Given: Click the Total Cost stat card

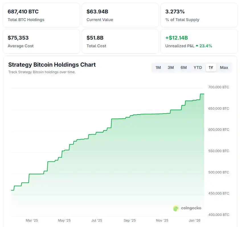Looking at the screenshot, I should (120, 41).
